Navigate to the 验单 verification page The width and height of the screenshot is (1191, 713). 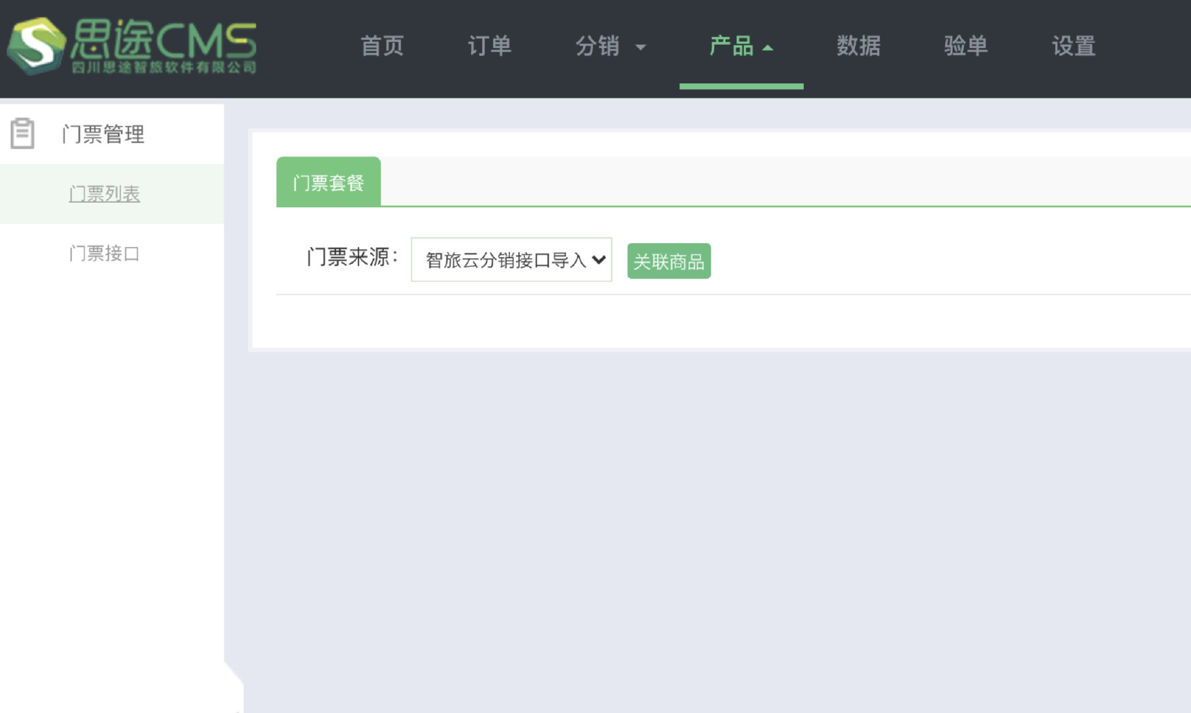click(966, 46)
